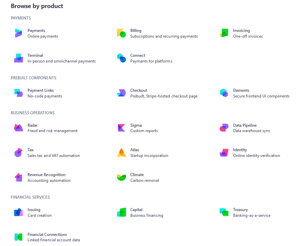Open the Payment Links link
This screenshot has height=246, width=303.
41,90
